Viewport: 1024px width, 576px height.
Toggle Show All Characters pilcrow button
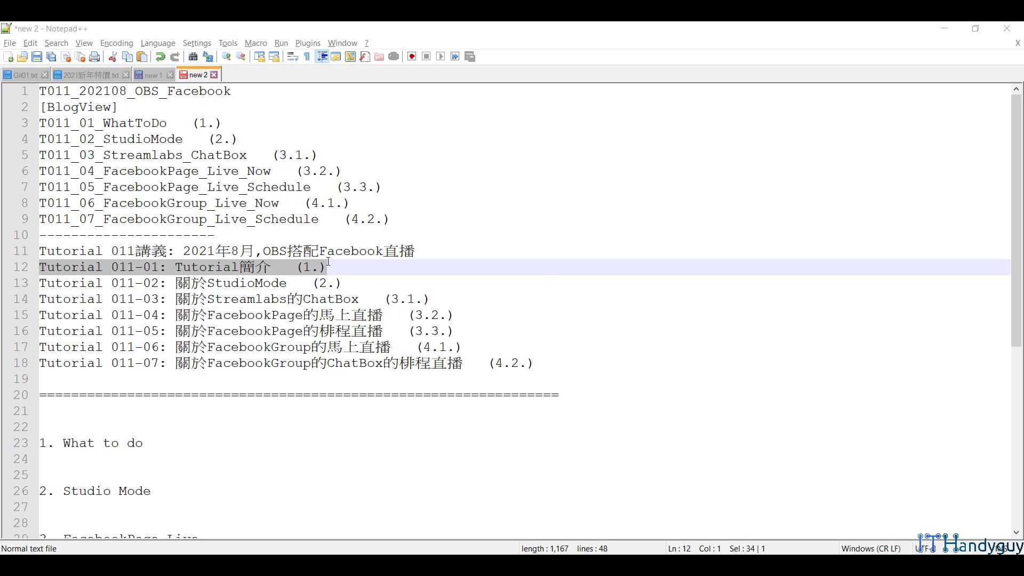307,57
